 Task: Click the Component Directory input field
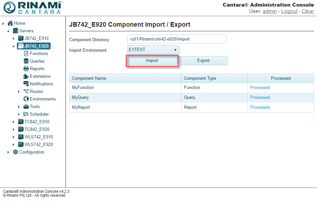click(176, 39)
